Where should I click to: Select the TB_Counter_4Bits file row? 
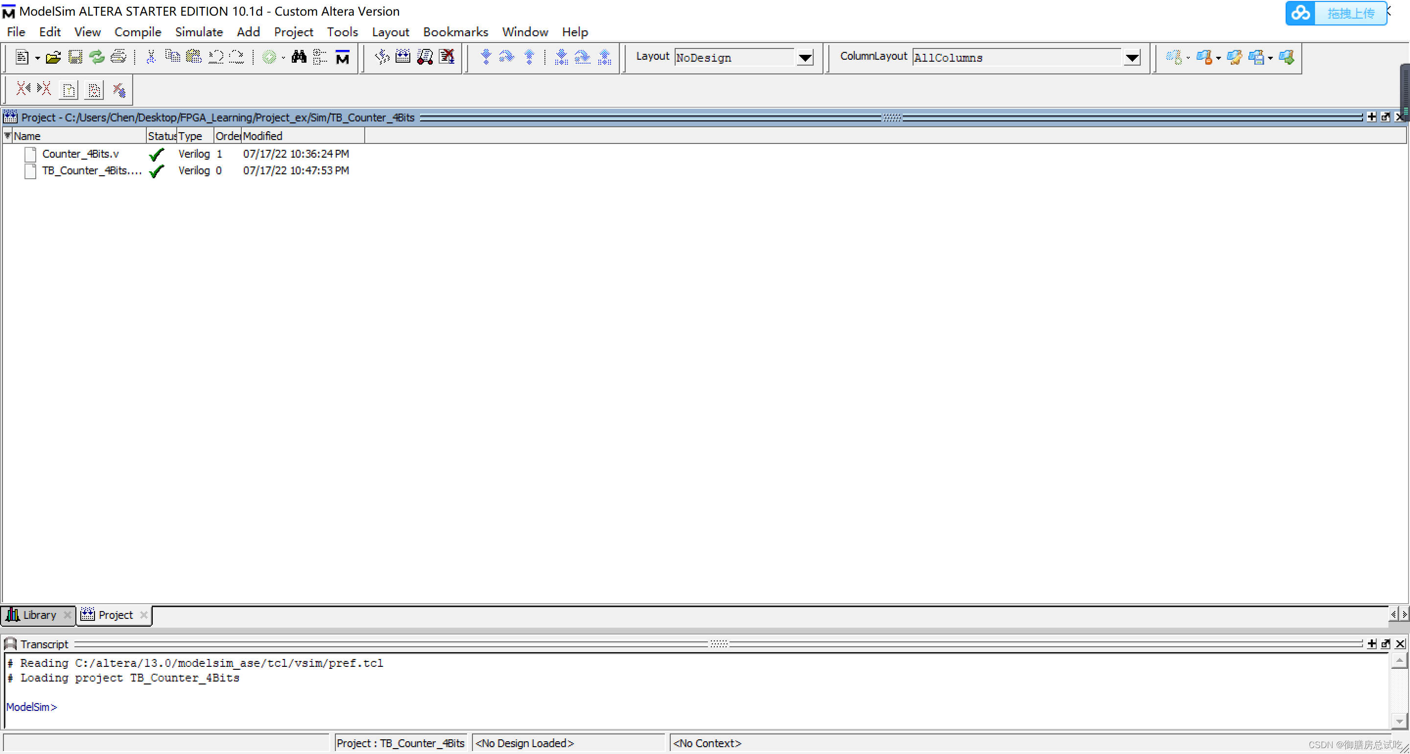(92, 171)
